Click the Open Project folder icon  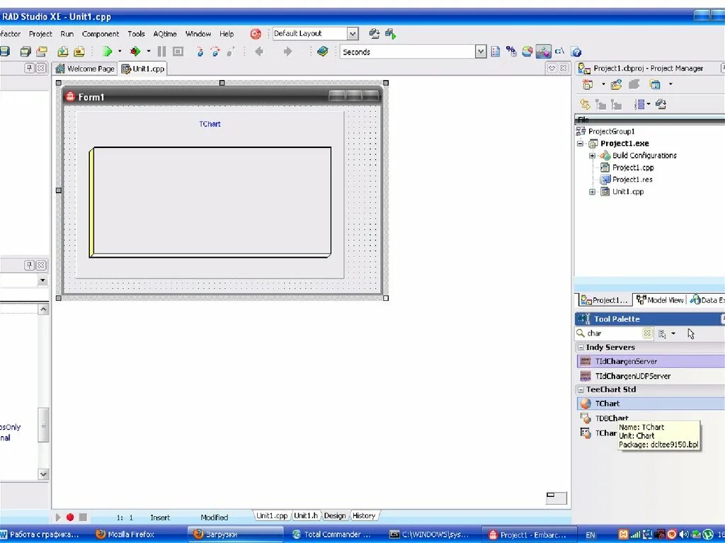pos(42,52)
